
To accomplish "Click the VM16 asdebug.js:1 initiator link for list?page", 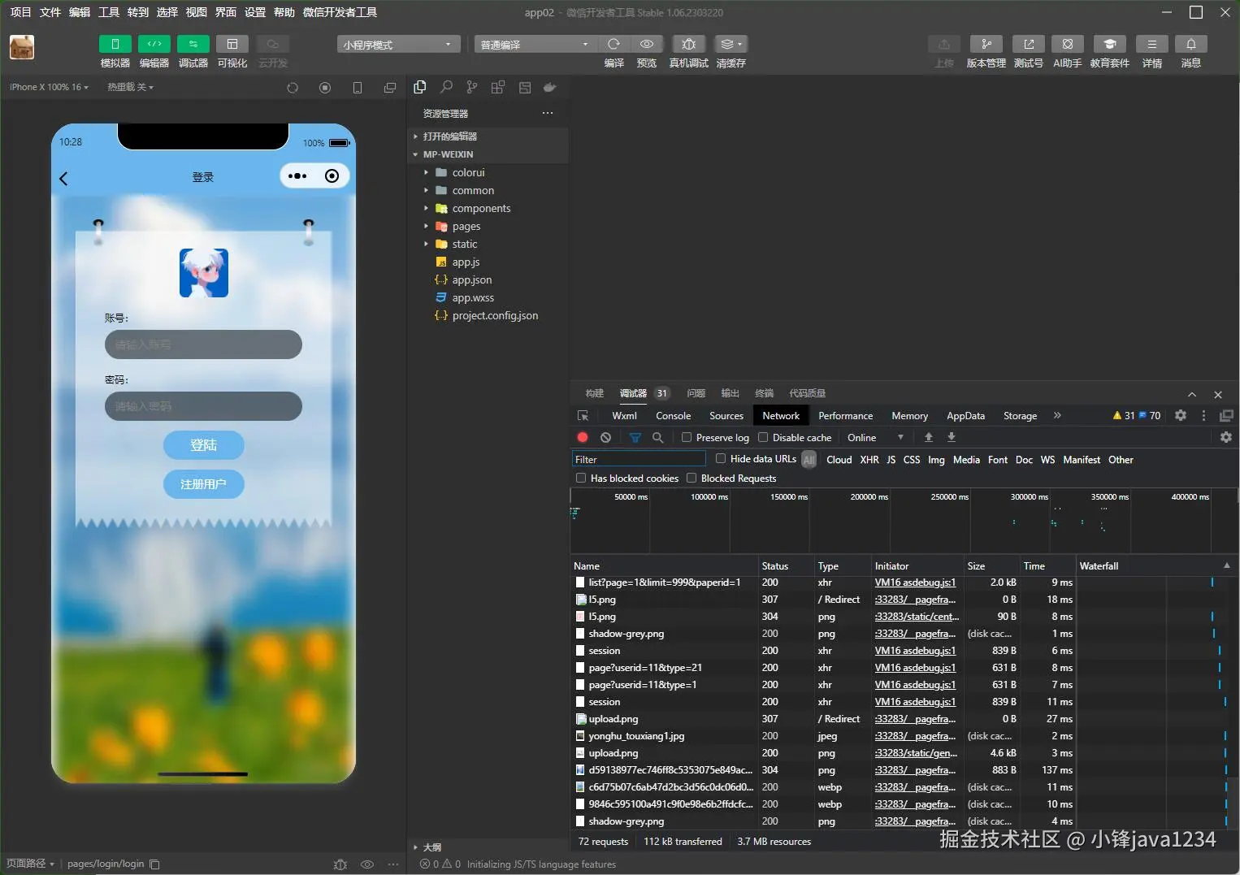I will (x=915, y=583).
